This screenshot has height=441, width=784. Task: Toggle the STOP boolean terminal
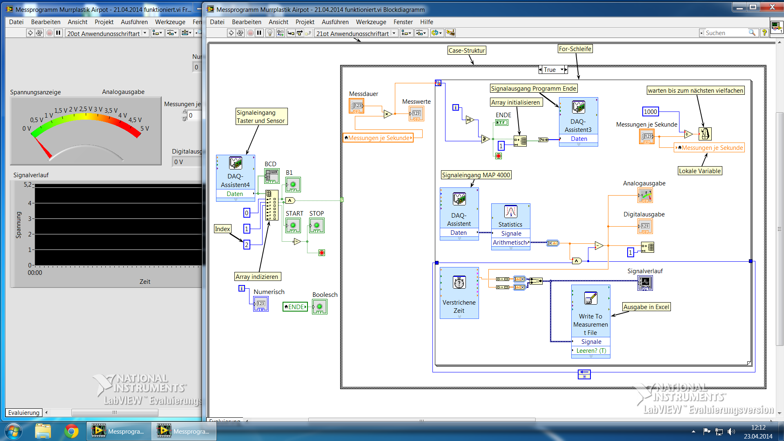click(317, 225)
